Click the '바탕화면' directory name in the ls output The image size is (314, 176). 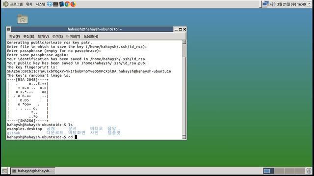tap(77, 132)
